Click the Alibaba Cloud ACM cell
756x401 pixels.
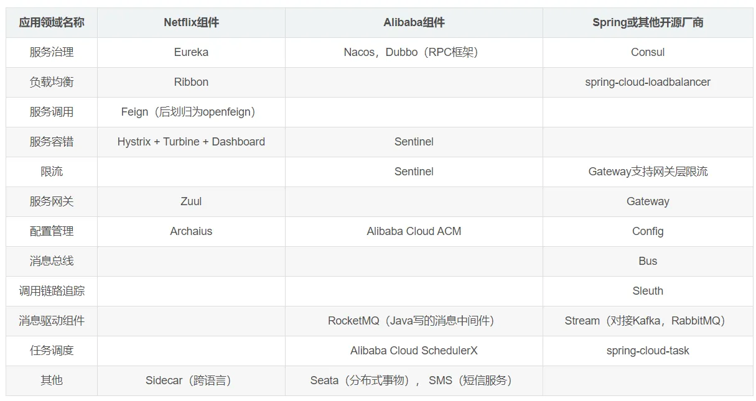tap(414, 231)
